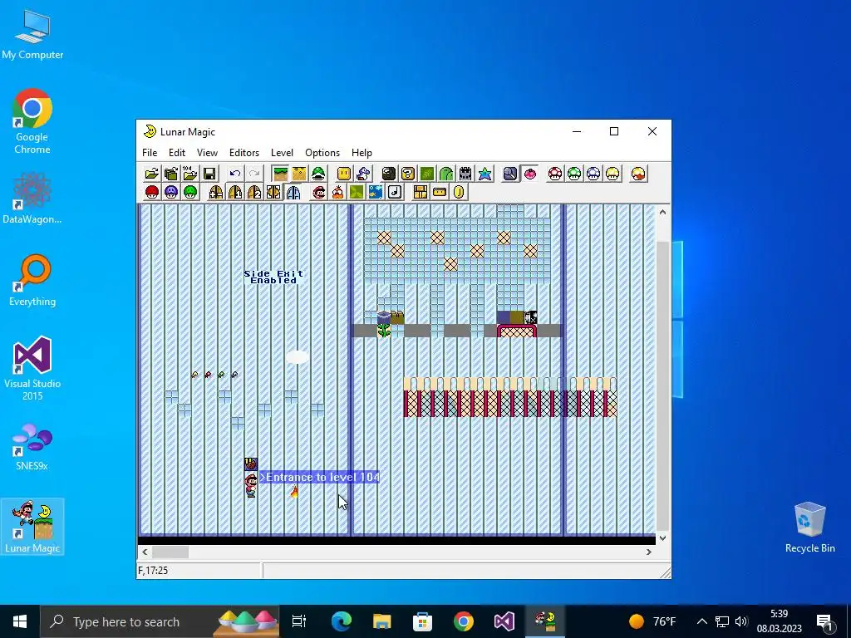Viewport: 851px width, 638px height.
Task: Select the Recycle Bin desktop icon
Action: [809, 528]
